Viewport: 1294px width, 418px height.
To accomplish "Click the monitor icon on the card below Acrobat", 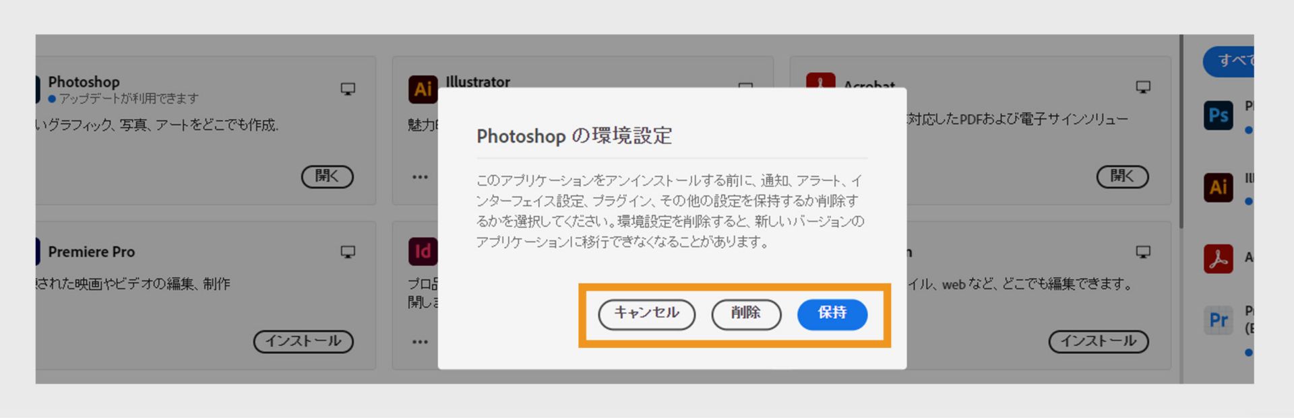I will pyautogui.click(x=1143, y=252).
